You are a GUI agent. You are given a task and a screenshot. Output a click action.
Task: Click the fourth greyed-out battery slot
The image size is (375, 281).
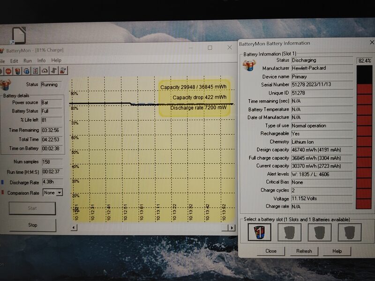pos(349,232)
